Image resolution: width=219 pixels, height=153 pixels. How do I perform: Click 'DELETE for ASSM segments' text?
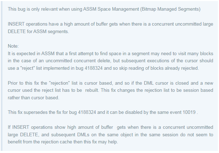[38, 32]
